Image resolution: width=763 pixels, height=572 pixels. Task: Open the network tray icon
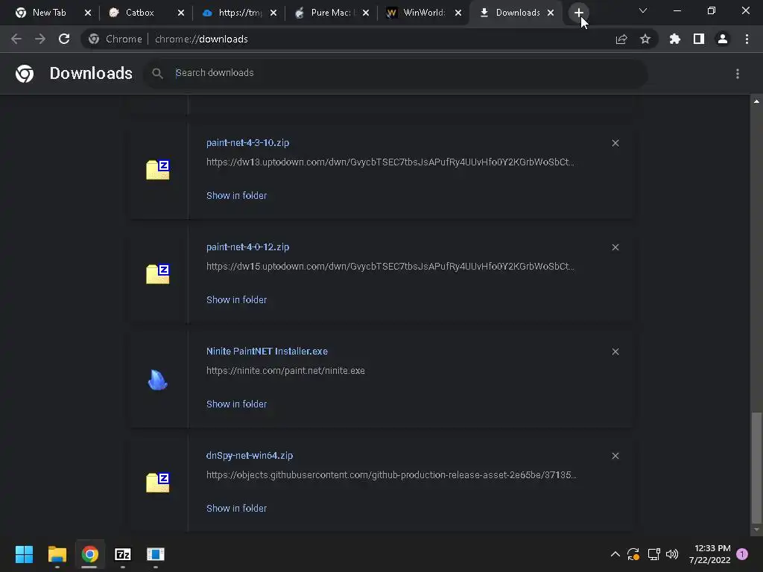653,554
